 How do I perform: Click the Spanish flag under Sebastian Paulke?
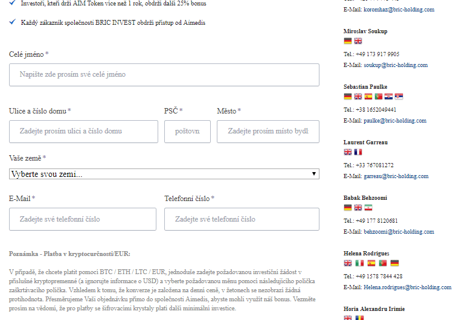368,97
